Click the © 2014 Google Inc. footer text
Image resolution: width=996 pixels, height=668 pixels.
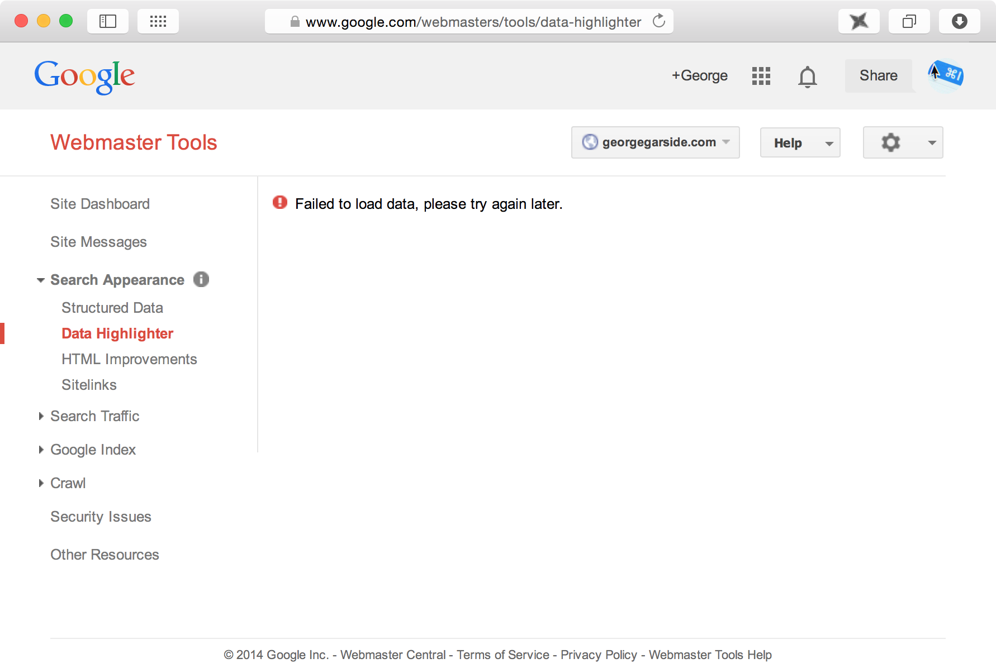pos(276,655)
